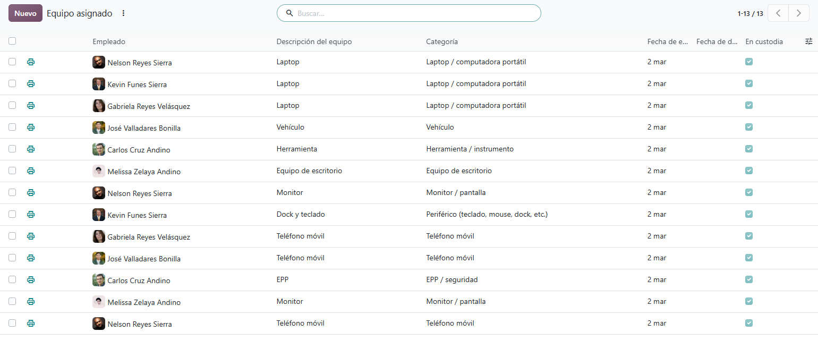Click print icon on Dock y teclado row
818x340 pixels.
(31, 215)
